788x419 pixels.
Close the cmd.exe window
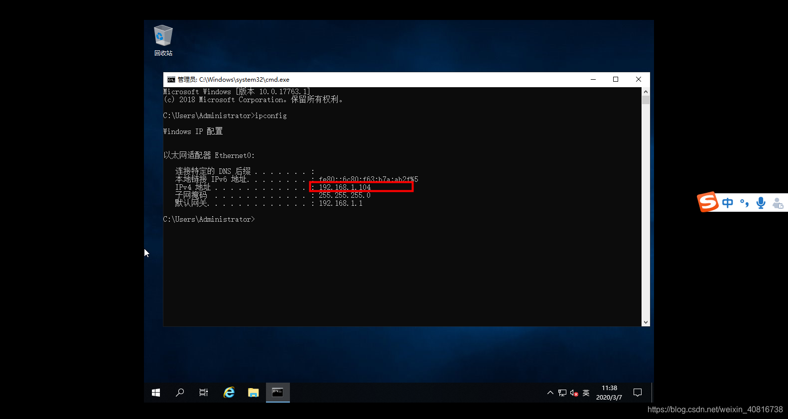(639, 79)
